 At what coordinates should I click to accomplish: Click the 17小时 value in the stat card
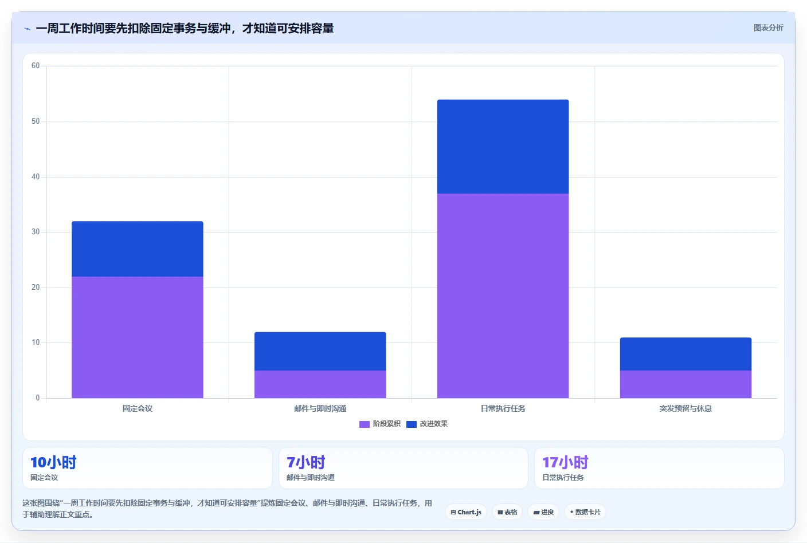pos(566,462)
